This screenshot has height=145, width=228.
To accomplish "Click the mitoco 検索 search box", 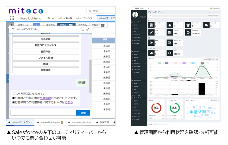I will click(x=101, y=11).
